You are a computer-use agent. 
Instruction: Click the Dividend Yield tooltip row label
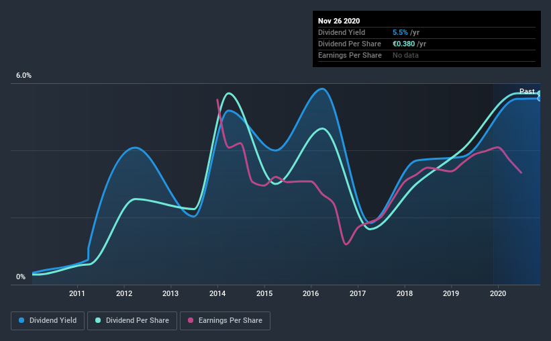pyautogui.click(x=342, y=32)
